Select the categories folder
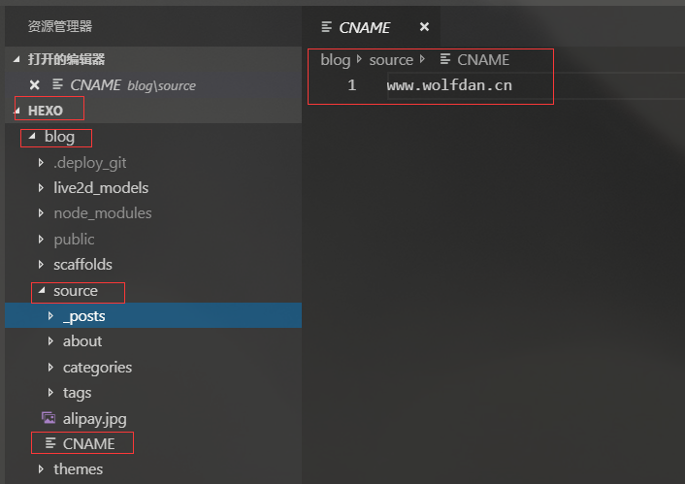Screen dimensions: 685x484 97,368
